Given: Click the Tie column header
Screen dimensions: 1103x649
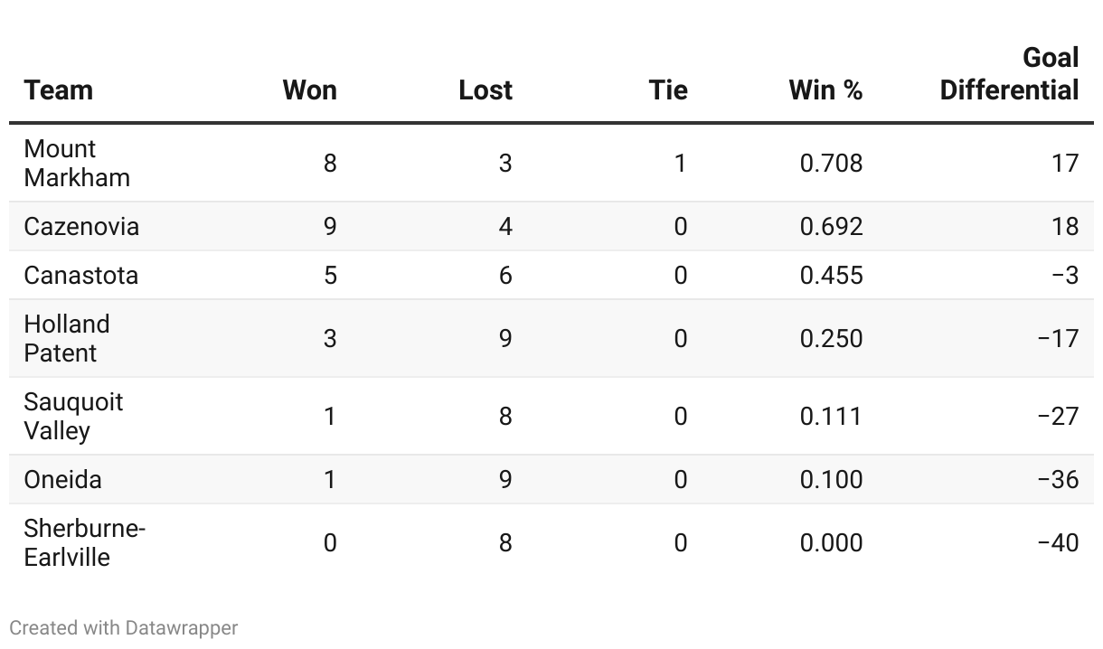Looking at the screenshot, I should point(667,90).
